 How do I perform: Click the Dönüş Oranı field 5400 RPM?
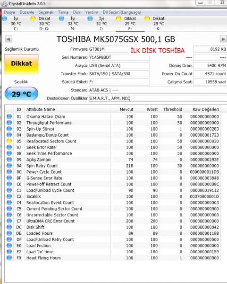pos(210,66)
